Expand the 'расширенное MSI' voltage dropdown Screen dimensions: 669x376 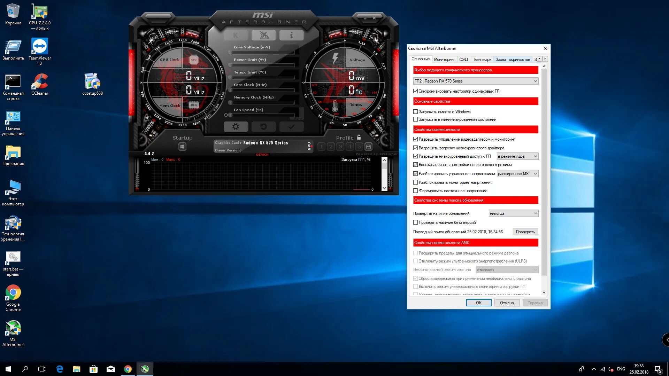(x=517, y=174)
